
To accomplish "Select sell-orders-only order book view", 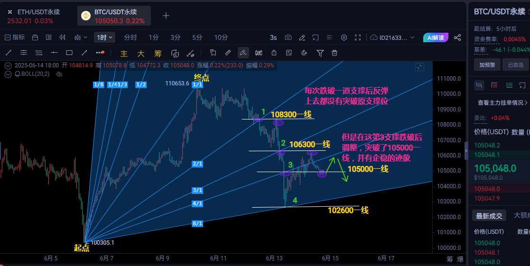I will click(x=494, y=85).
